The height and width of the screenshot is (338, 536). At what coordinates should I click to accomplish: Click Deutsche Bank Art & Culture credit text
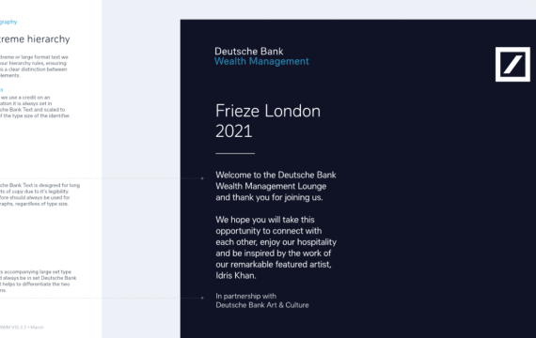(x=262, y=305)
